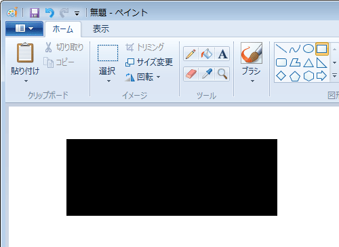Select the Polygon shape
The width and height of the screenshot is (339, 247).
point(295,62)
